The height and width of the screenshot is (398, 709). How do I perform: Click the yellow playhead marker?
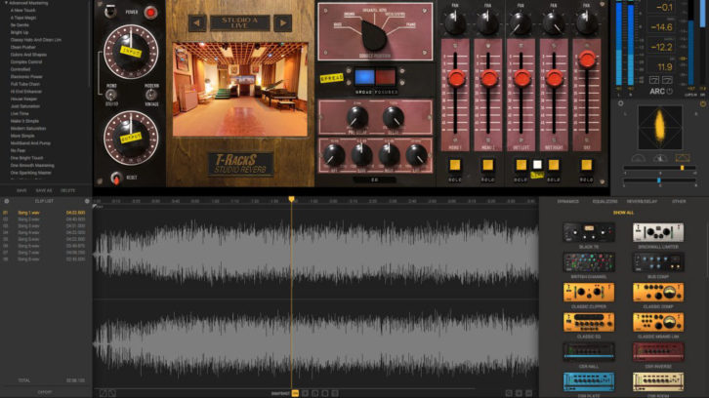pos(292,199)
